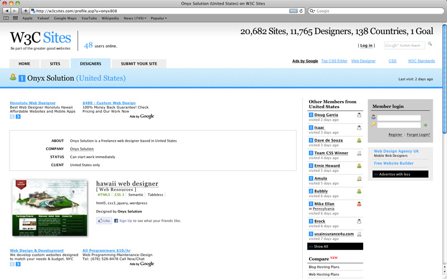Image resolution: width=447 pixels, height=279 pixels.
Task: Open Doug Garcia's profile link
Action: point(326,115)
